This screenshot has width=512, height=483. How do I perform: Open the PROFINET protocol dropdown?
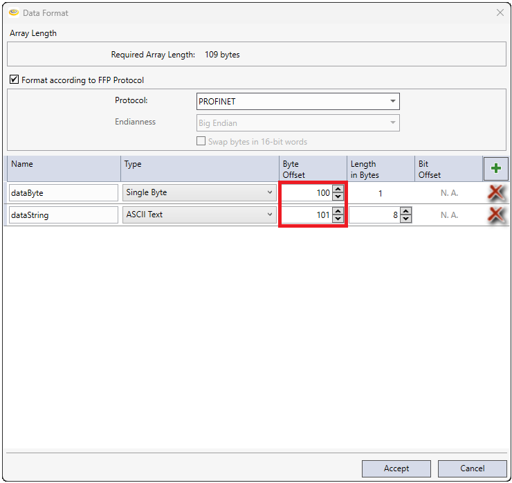pos(298,101)
